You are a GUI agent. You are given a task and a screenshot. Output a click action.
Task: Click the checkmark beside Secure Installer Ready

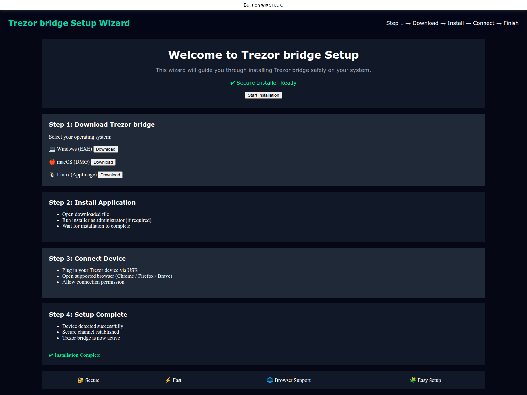point(233,83)
